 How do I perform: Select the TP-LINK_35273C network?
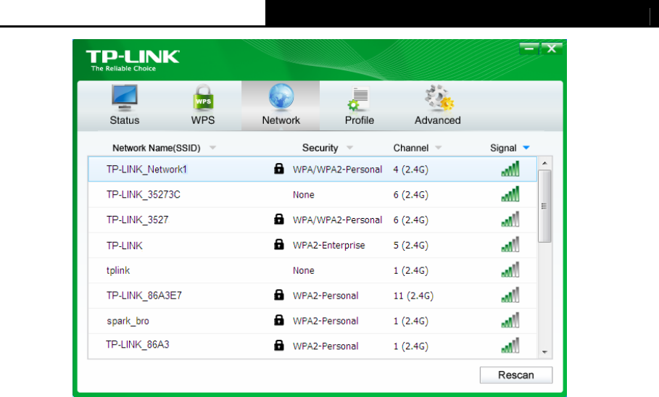[x=312, y=194]
